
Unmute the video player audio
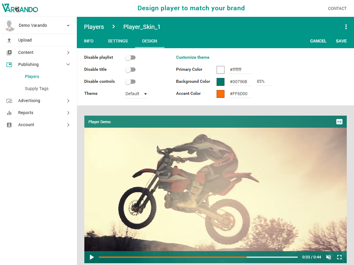tap(328, 257)
